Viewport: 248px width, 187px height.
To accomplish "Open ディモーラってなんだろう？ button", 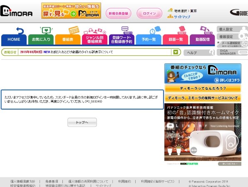I will pos(203,88).
